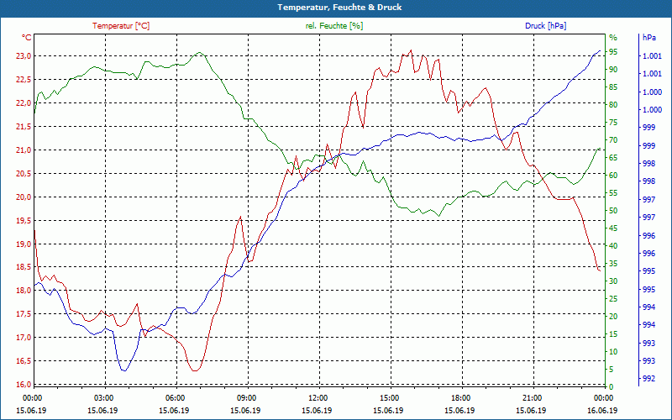The height and width of the screenshot is (420, 672).
Task: Click the '20,5' temperature tick label
Action: pyautogui.click(x=24, y=174)
